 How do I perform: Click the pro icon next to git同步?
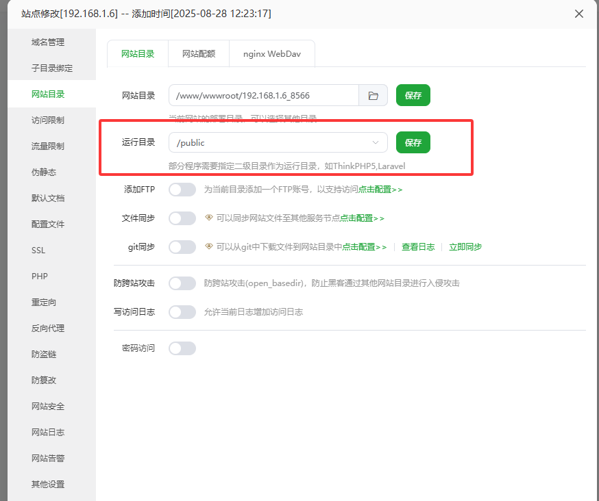pyautogui.click(x=210, y=246)
